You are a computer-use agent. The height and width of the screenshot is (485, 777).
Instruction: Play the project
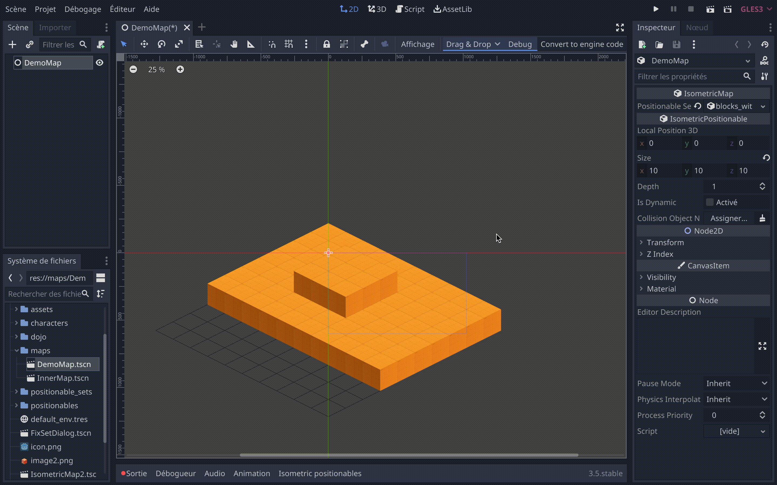pos(656,9)
